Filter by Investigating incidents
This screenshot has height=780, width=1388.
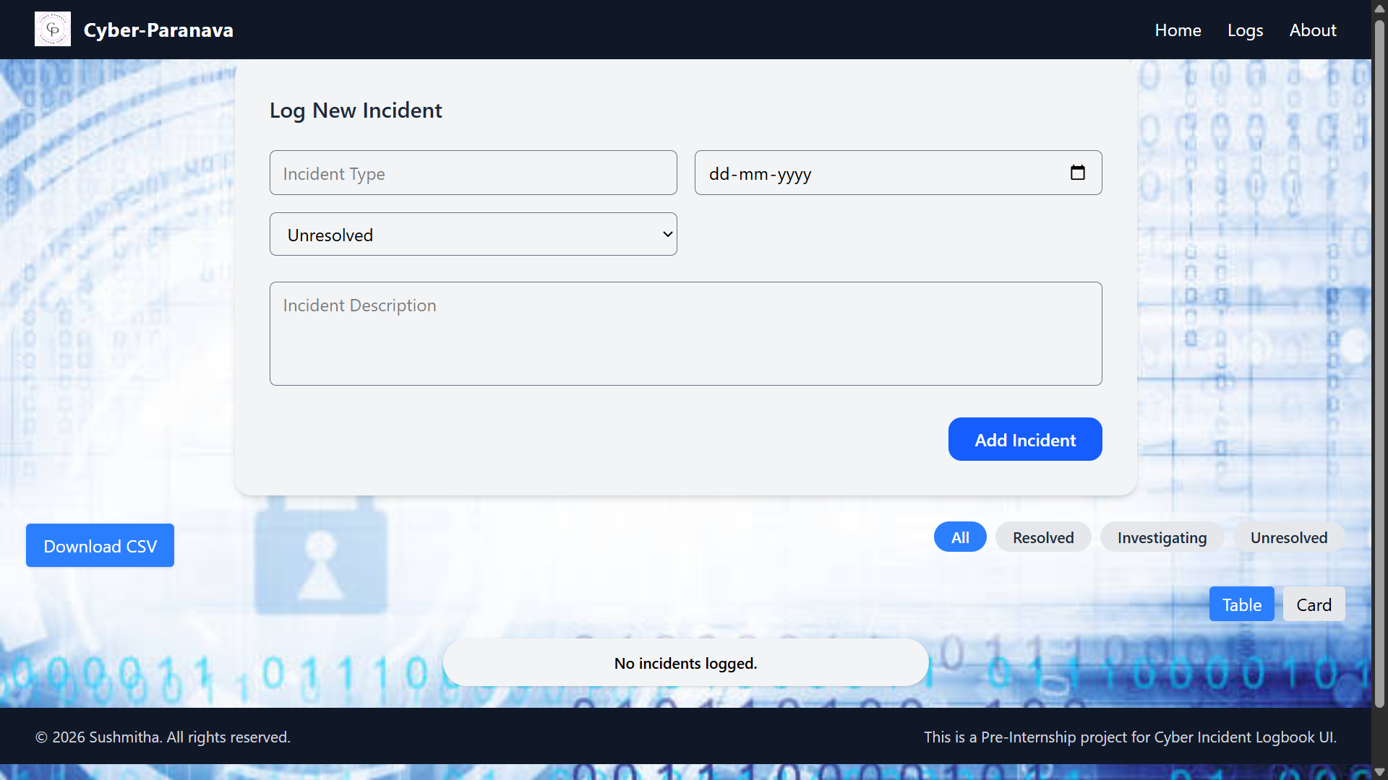pyautogui.click(x=1162, y=537)
